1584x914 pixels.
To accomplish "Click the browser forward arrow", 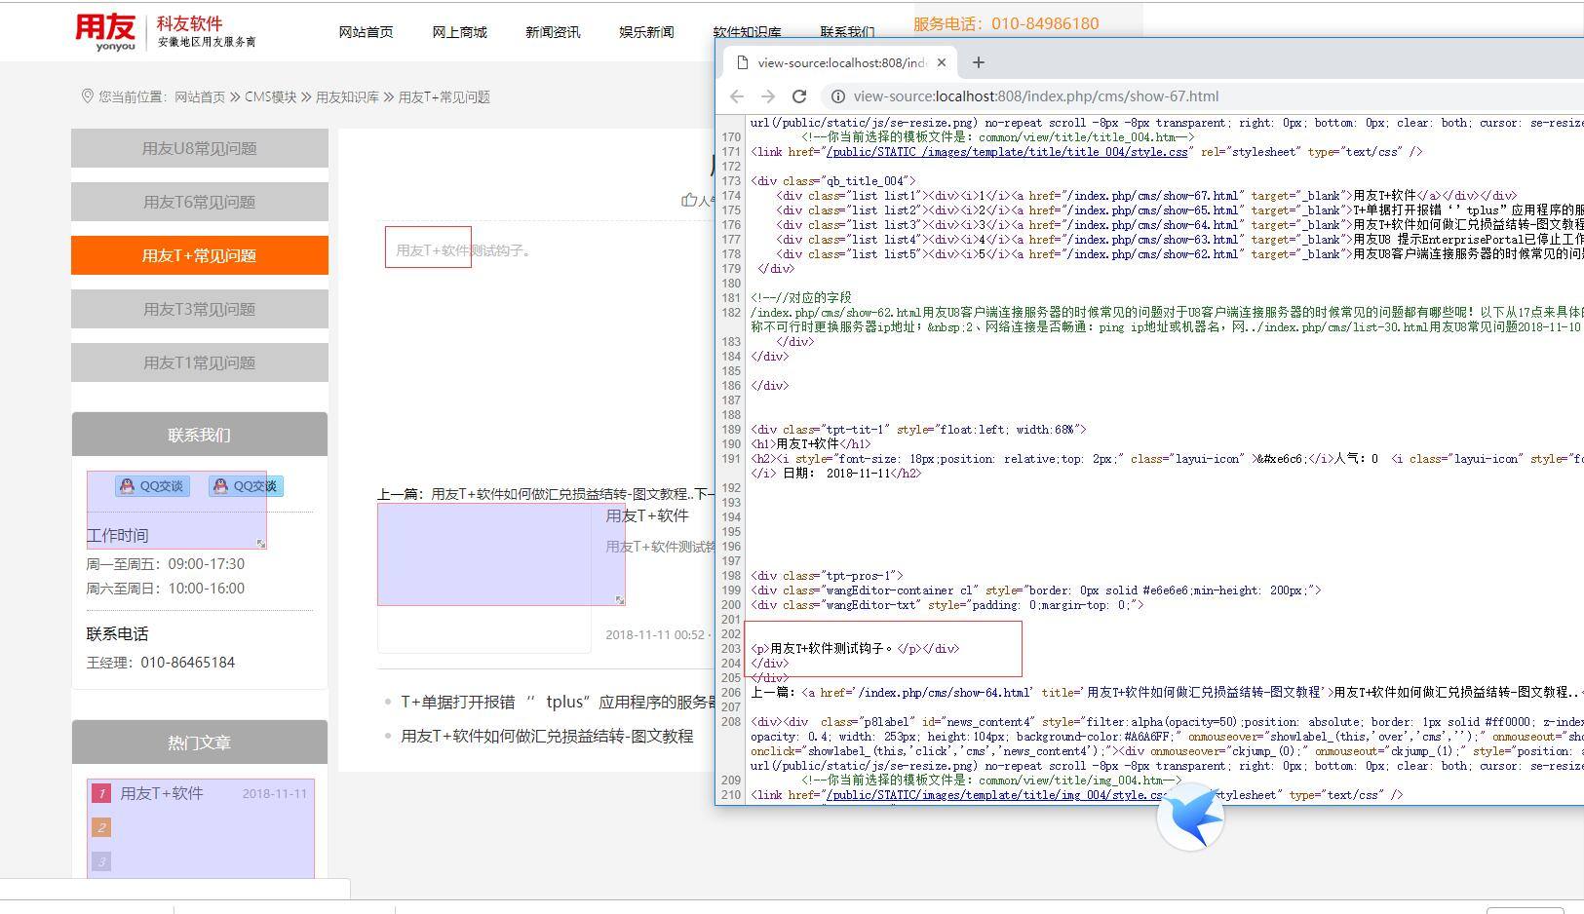I will coord(768,96).
